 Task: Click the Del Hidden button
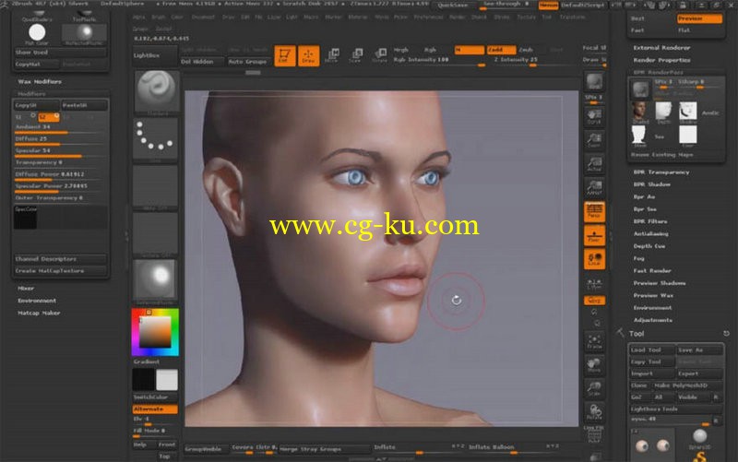202,61
